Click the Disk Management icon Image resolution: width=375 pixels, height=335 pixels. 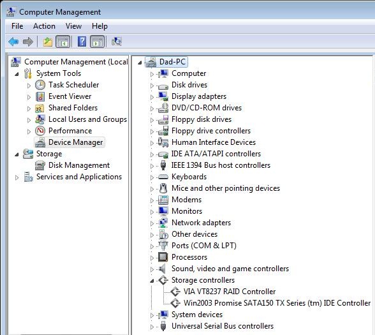coord(40,165)
